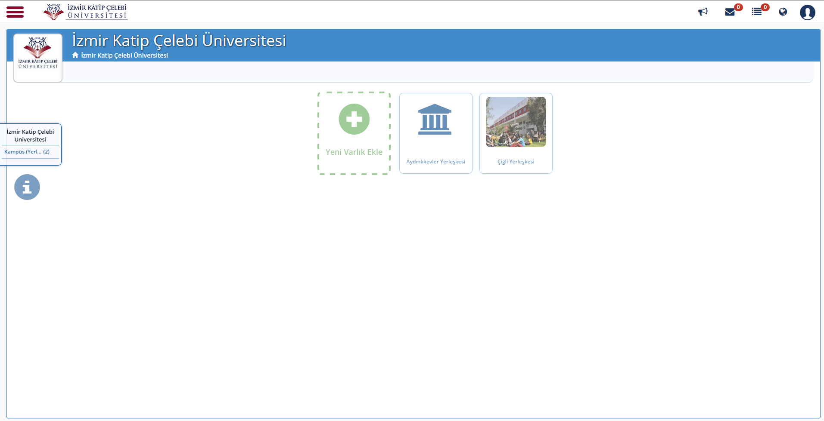This screenshot has height=421, width=824.
Task: Open Aydınlıkevler Yerleşkesi link
Action: click(x=436, y=162)
